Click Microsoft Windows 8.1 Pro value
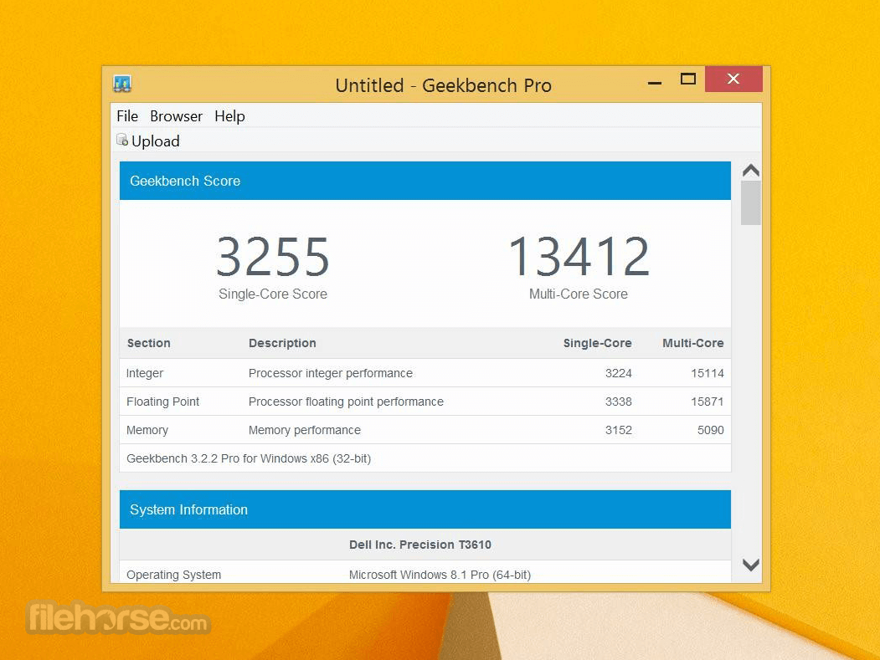The width and height of the screenshot is (880, 660). (440, 575)
